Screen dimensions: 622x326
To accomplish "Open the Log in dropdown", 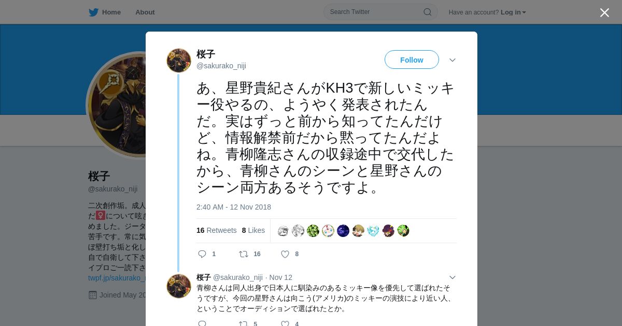I will [513, 12].
